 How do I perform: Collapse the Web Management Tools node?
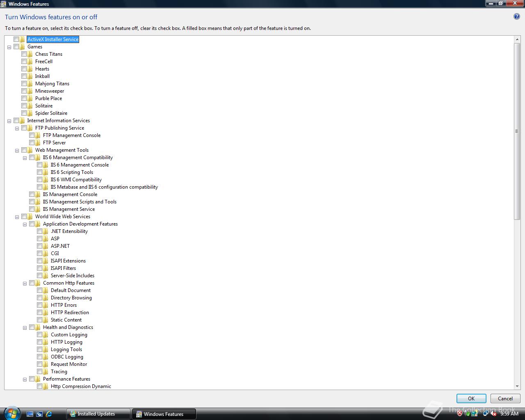coord(17,151)
